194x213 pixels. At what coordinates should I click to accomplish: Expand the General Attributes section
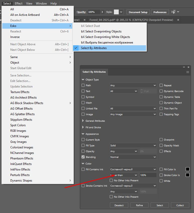click(83, 121)
